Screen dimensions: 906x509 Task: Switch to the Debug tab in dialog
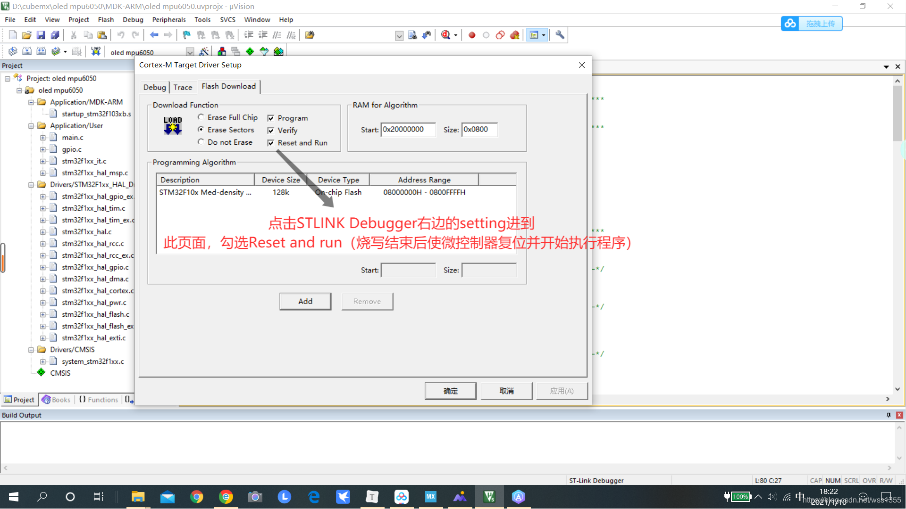(x=155, y=87)
